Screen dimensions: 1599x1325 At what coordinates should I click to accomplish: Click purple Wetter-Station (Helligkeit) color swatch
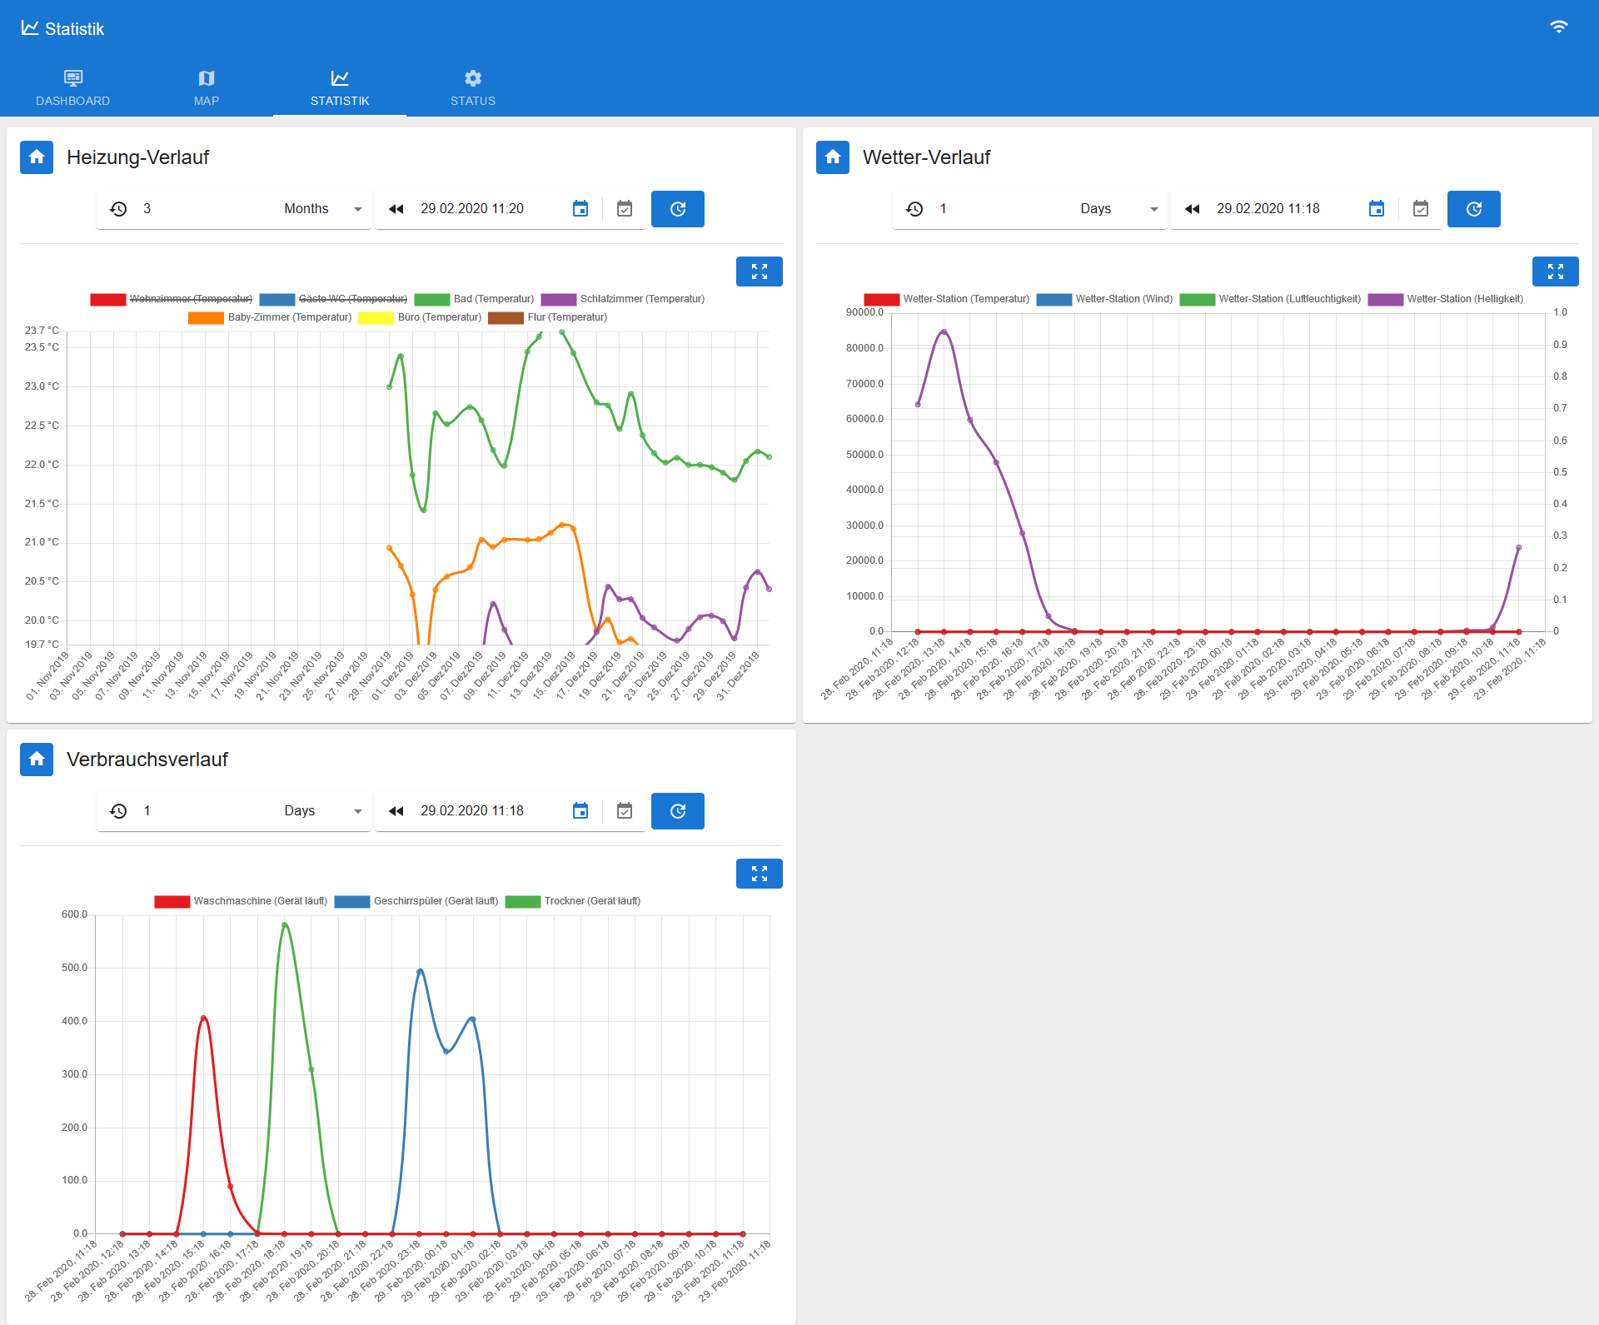coord(1386,300)
